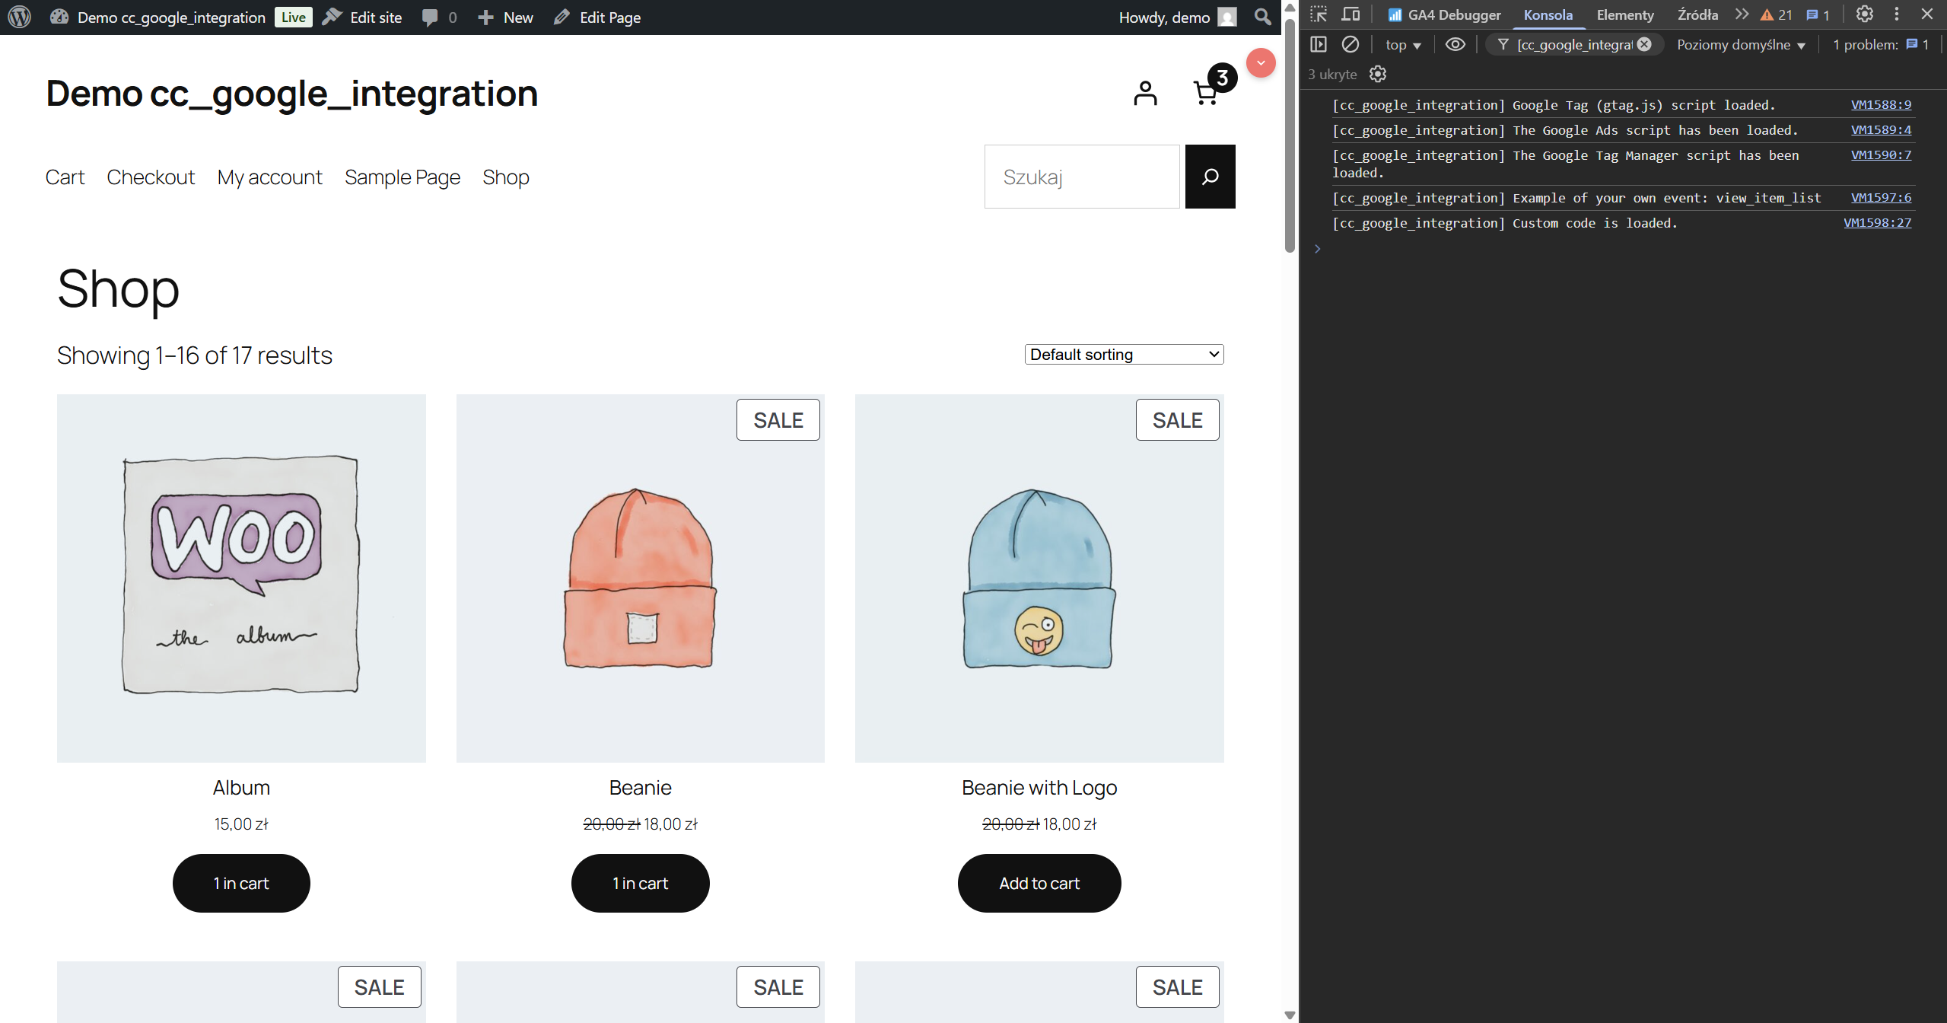
Task: Expand the top JavaScript context selector
Action: pos(1403,45)
